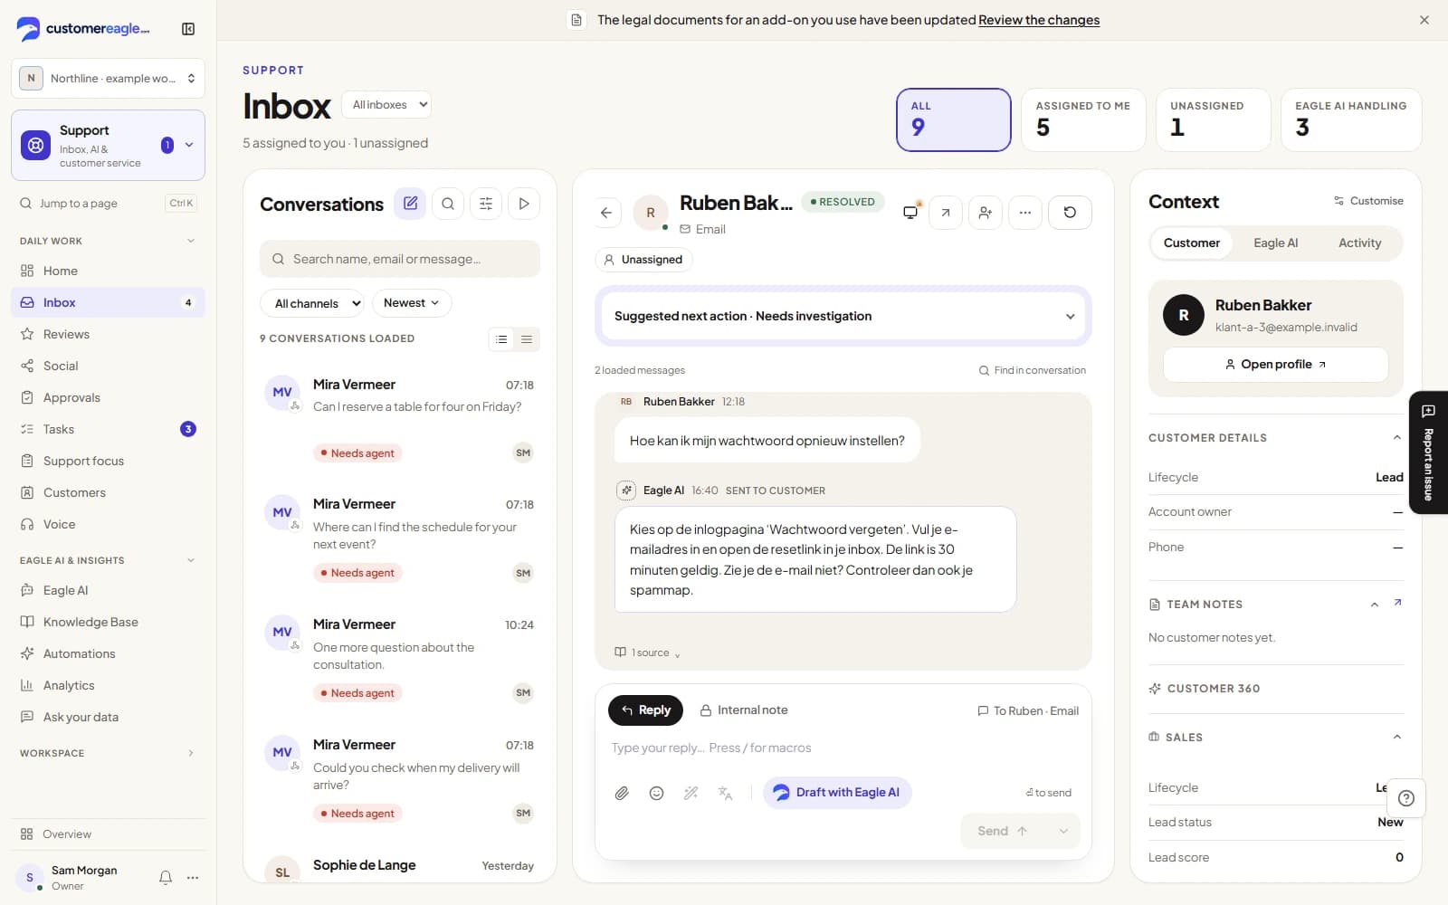
Task: Change the Newest sort order
Action: pos(412,303)
